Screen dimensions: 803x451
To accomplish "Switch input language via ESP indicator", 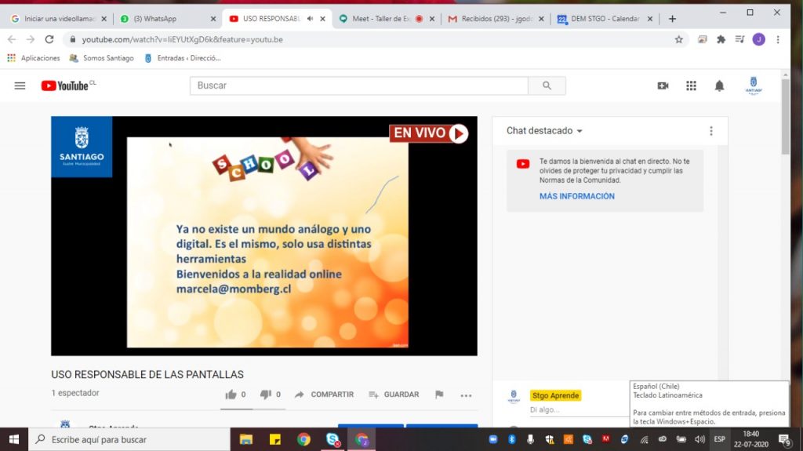I will [720, 439].
